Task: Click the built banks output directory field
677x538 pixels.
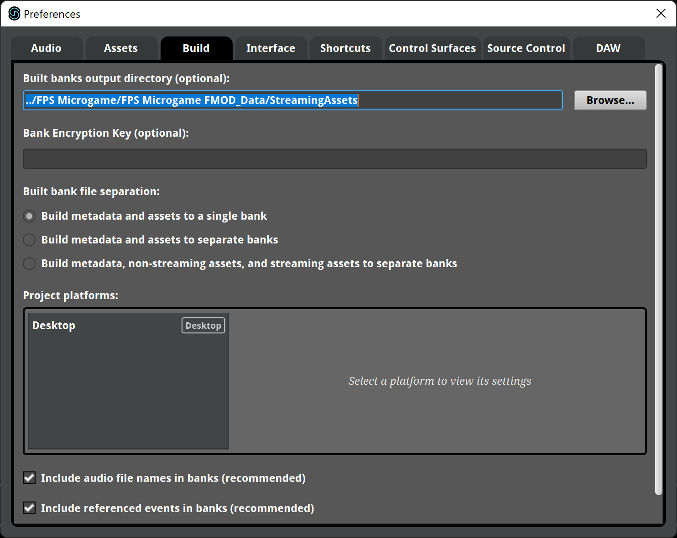Action: coord(293,100)
